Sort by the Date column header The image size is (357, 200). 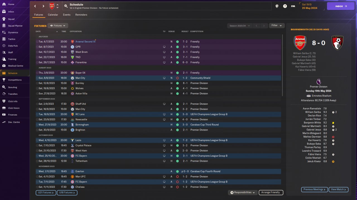pyautogui.click(x=38, y=31)
